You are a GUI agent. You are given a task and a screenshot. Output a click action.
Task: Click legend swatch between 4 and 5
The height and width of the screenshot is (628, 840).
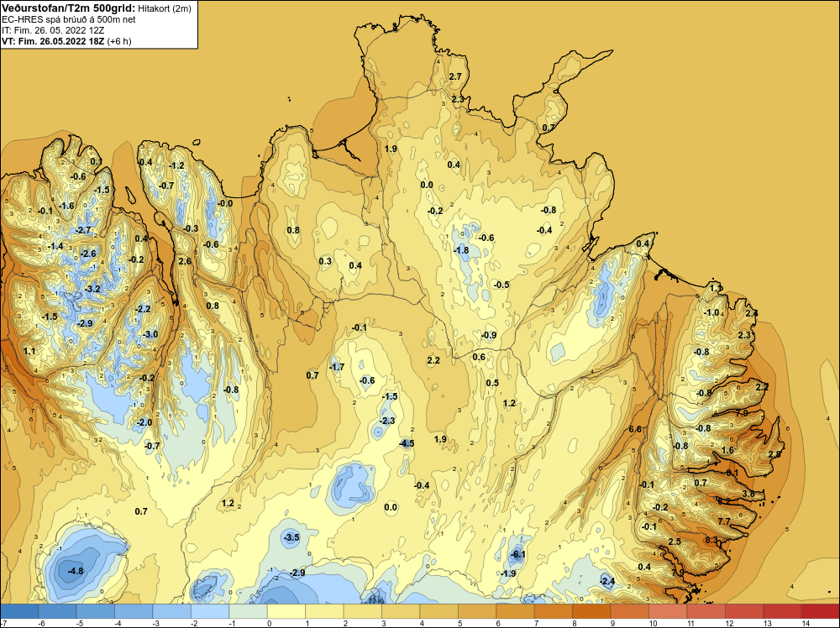click(x=438, y=610)
